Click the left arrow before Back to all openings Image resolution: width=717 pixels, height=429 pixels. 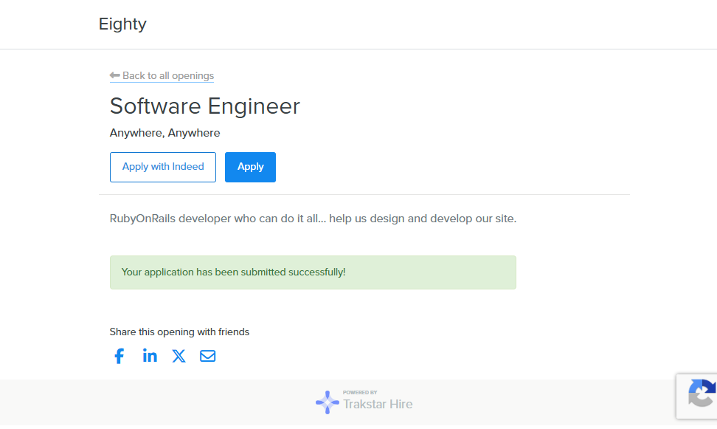[x=114, y=75]
